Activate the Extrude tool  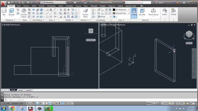pyautogui.click(x=11, y=12)
